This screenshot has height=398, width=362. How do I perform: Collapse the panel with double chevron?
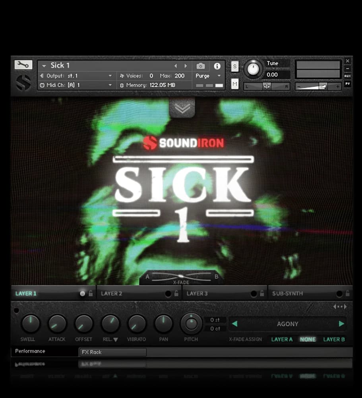point(182,108)
